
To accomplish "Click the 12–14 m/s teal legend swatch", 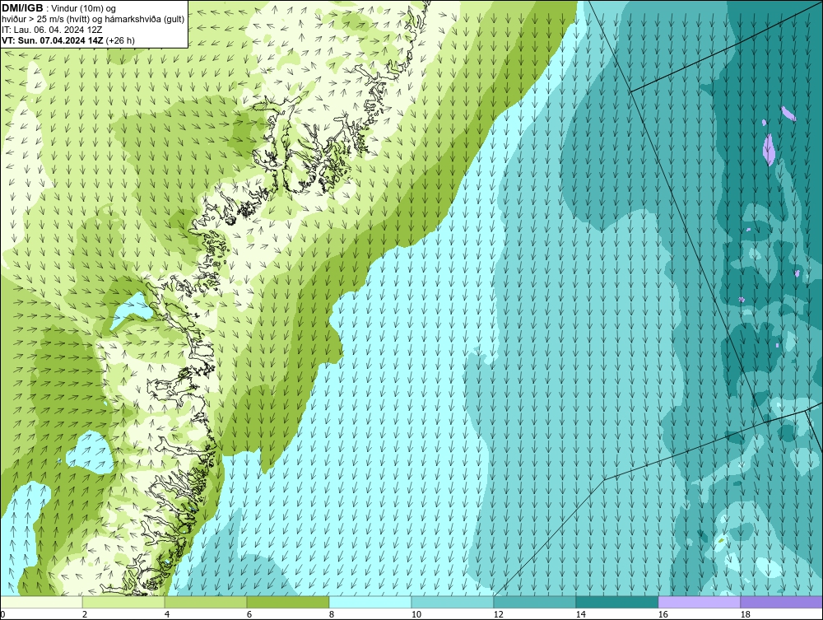I will [535, 602].
